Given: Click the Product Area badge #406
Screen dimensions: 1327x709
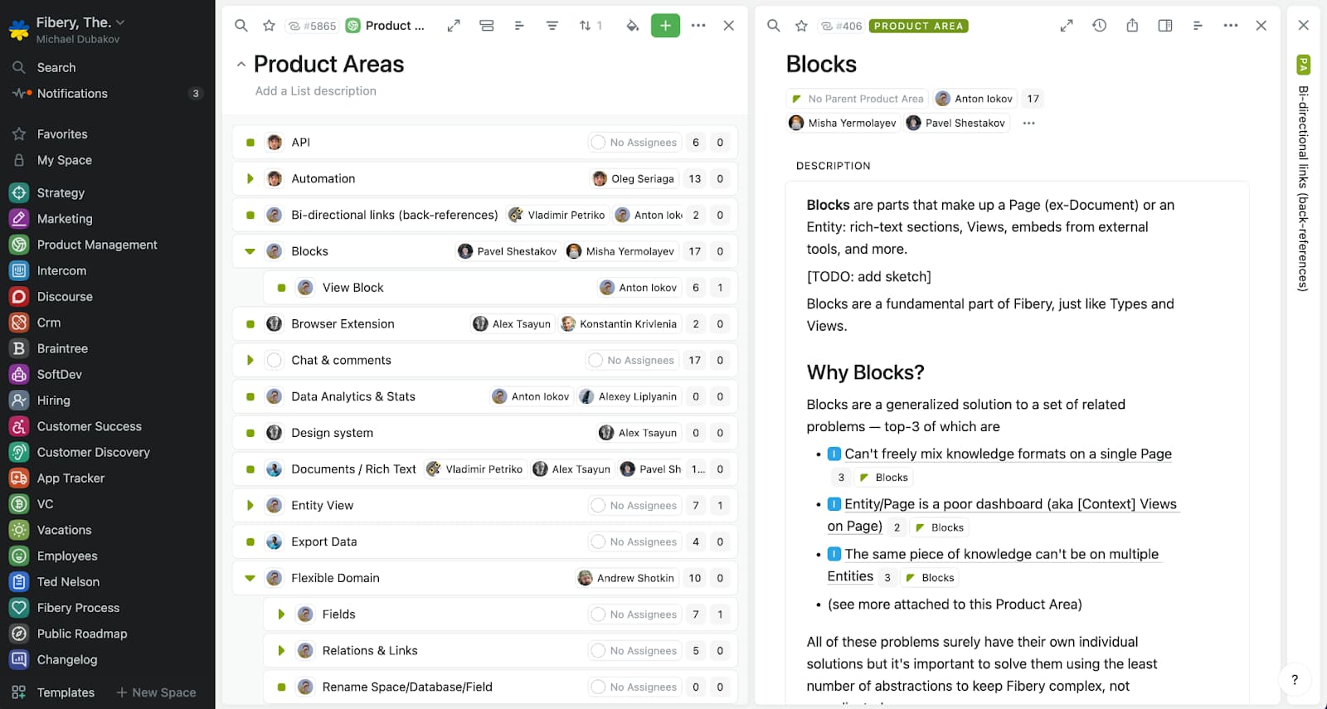Looking at the screenshot, I should click(x=919, y=26).
